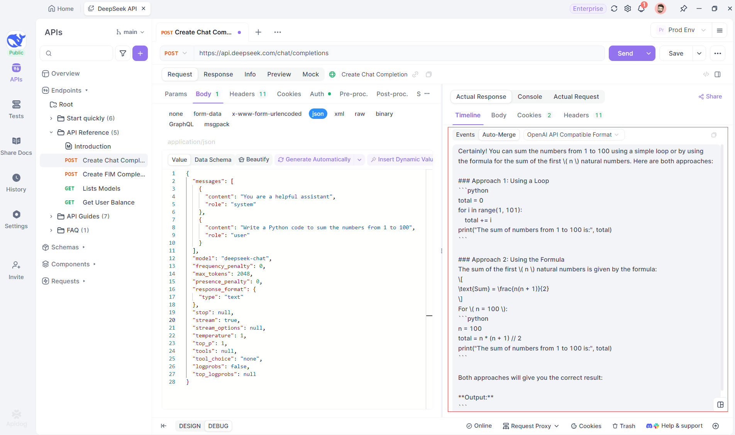Viewport: 735px width, 435px height.
Task: Click the Beautify button
Action: click(254, 159)
